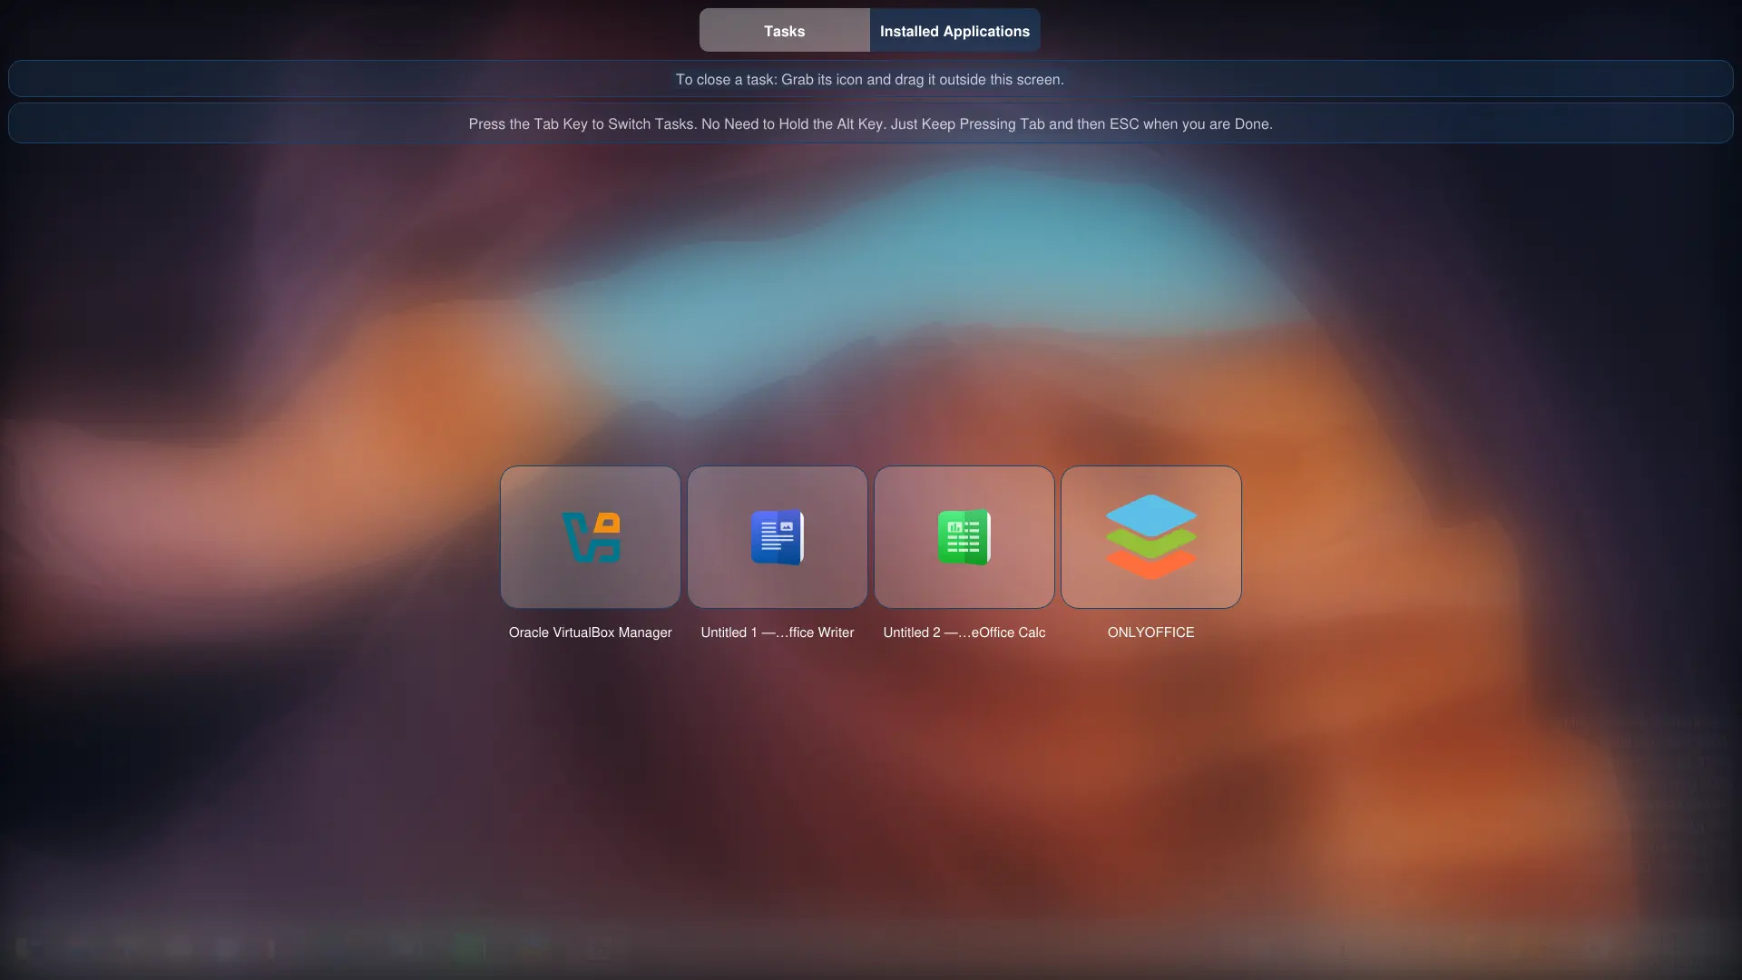Click the "Untitled 2 —…eOffice Calc" label
The image size is (1742, 980).
tap(964, 632)
